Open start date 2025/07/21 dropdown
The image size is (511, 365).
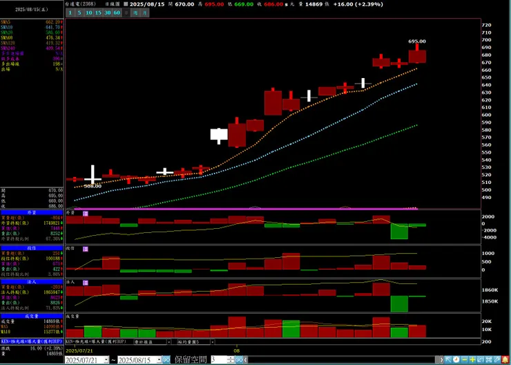(x=106, y=359)
